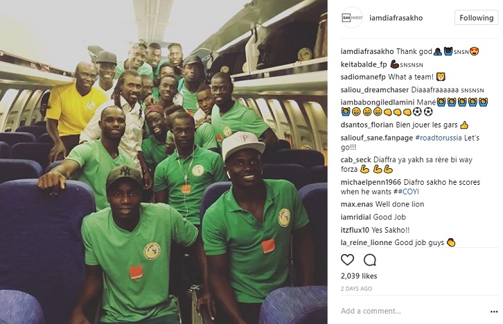Open the 2 DAYS AGO timestamp
Viewport: 503px width, 324px height.
click(x=356, y=289)
